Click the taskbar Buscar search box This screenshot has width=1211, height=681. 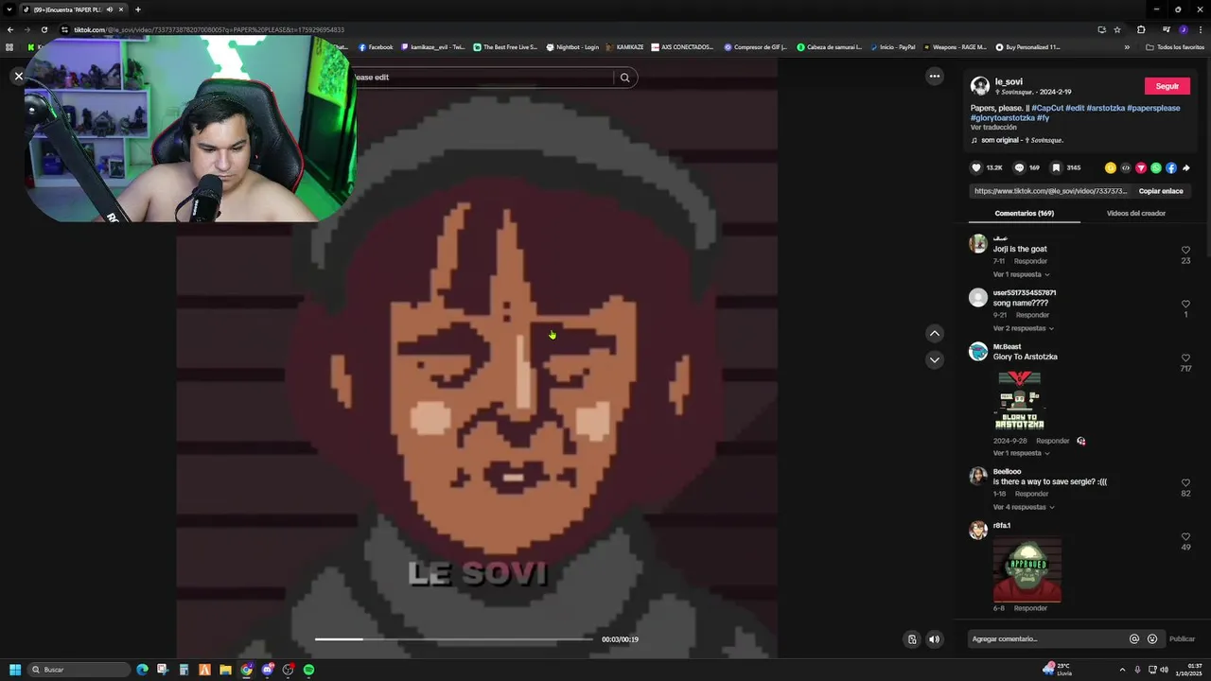point(80,670)
